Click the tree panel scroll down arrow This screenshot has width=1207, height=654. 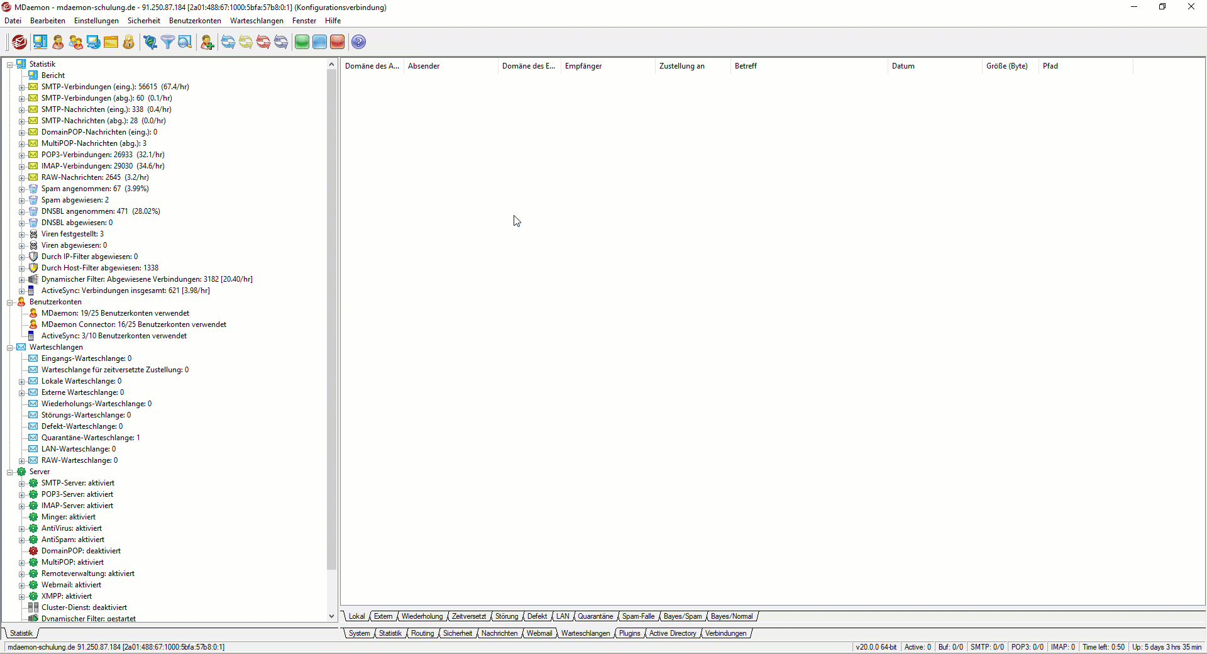point(332,616)
